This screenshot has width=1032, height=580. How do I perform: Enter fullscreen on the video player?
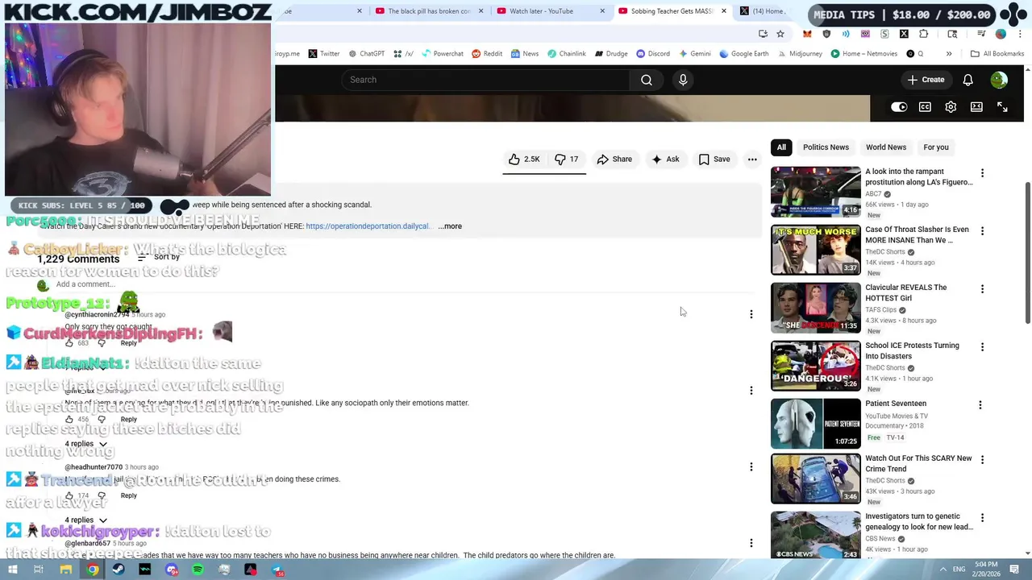(x=1002, y=107)
